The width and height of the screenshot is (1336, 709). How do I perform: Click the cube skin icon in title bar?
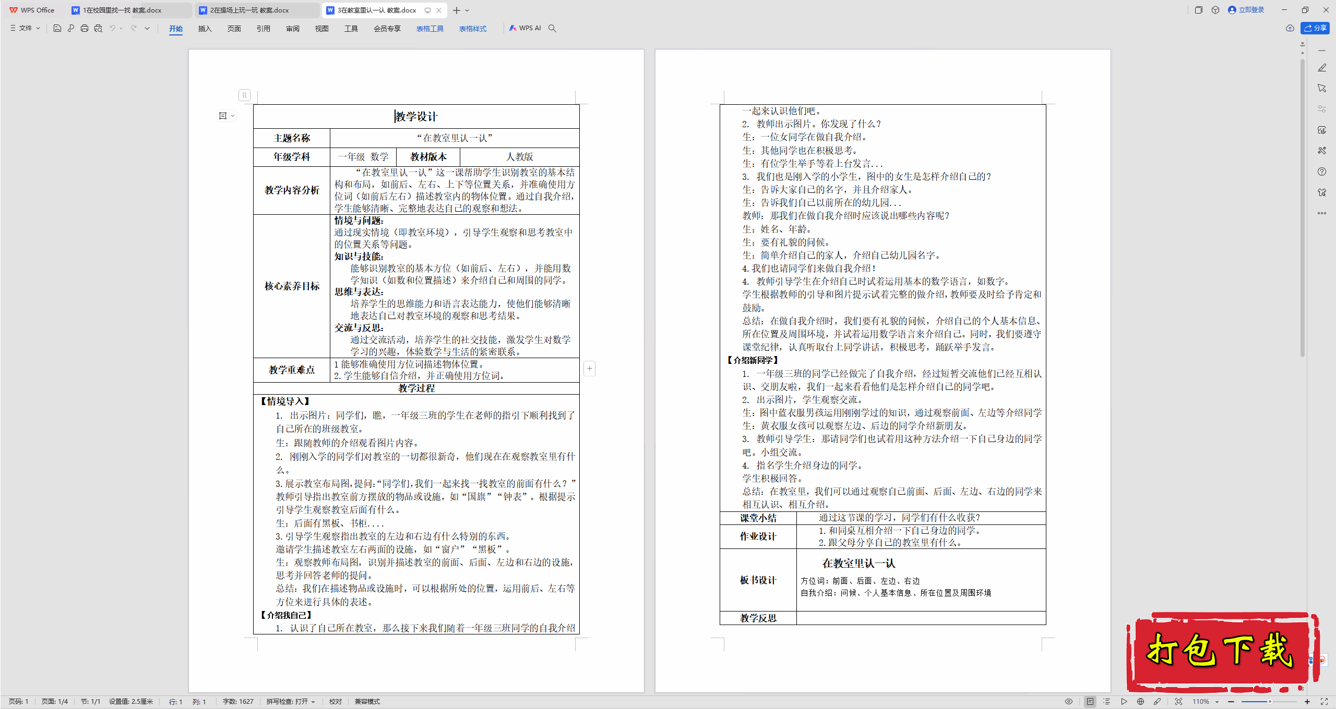point(1215,10)
